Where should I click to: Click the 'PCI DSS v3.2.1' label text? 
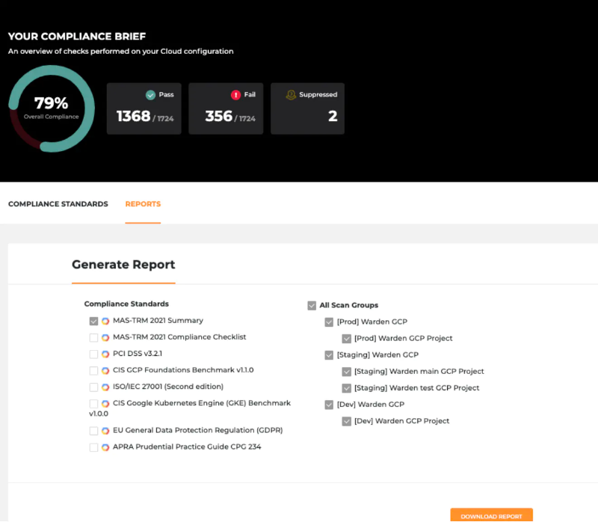click(138, 354)
